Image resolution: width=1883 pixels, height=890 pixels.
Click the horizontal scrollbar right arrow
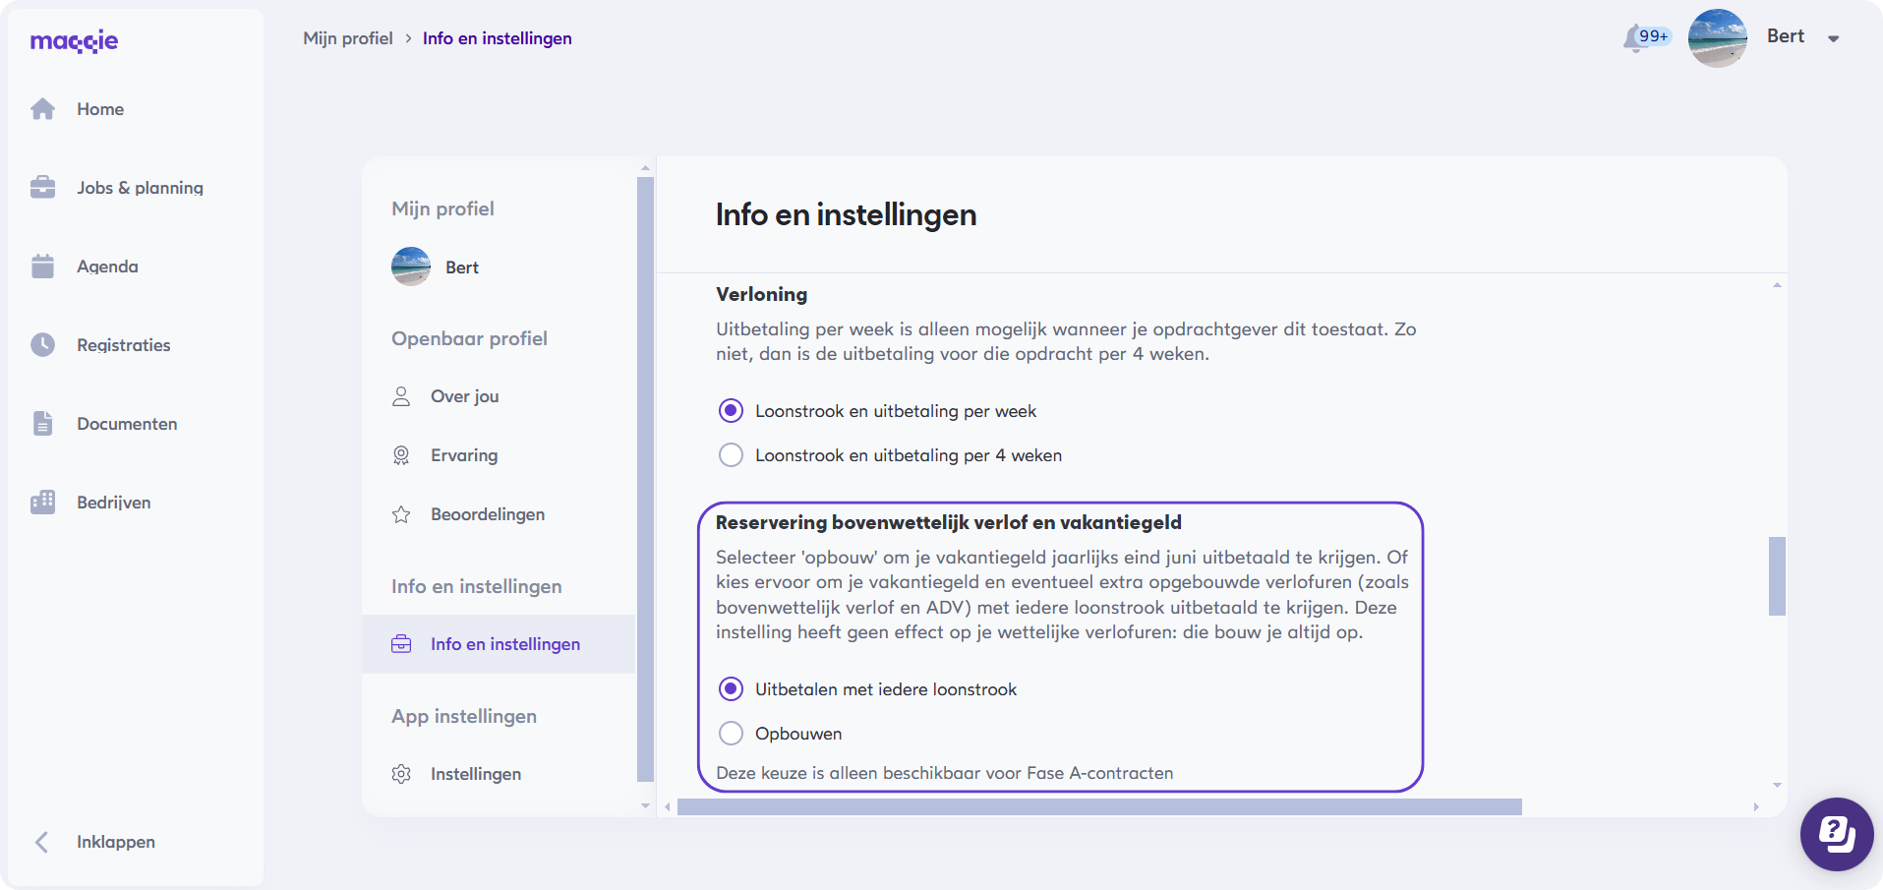(x=1756, y=807)
